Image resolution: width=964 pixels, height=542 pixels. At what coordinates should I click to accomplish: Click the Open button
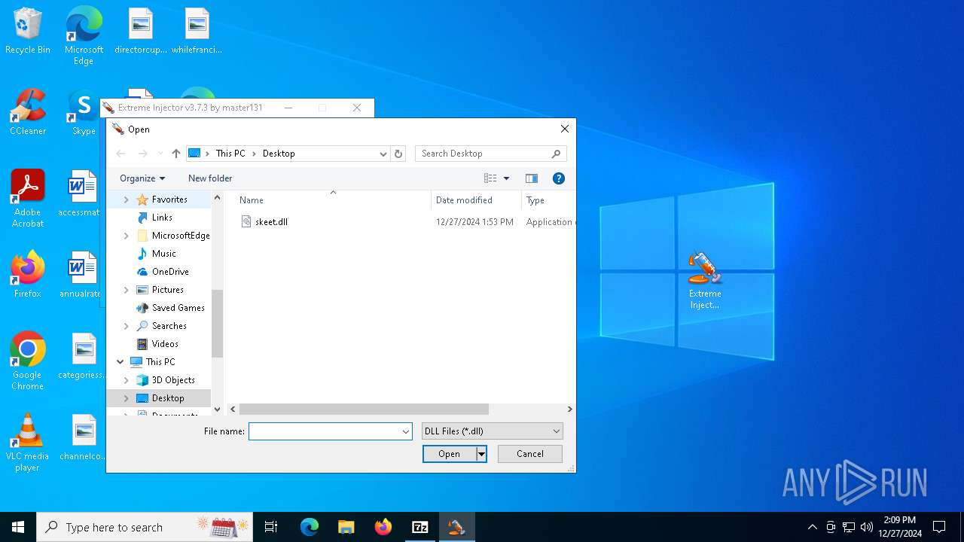450,454
